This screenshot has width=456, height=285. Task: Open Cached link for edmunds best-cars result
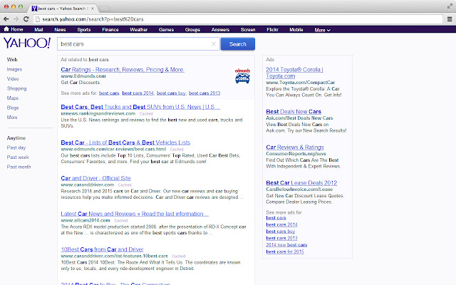click(x=177, y=150)
